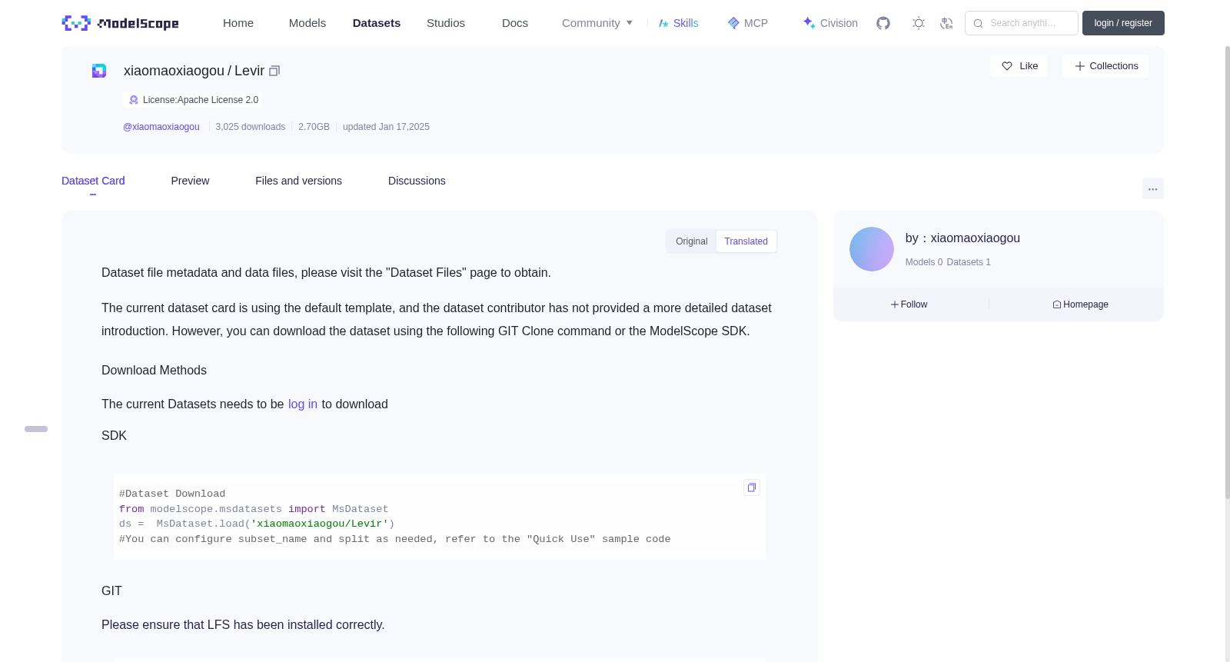Open the three-dots more options button

click(x=1152, y=188)
